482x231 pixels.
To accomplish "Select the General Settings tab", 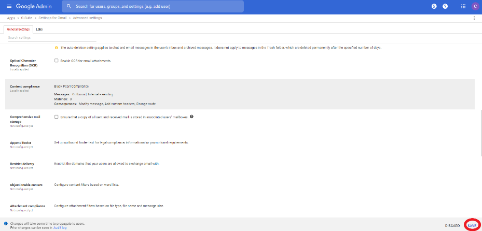I will (x=19, y=30).
